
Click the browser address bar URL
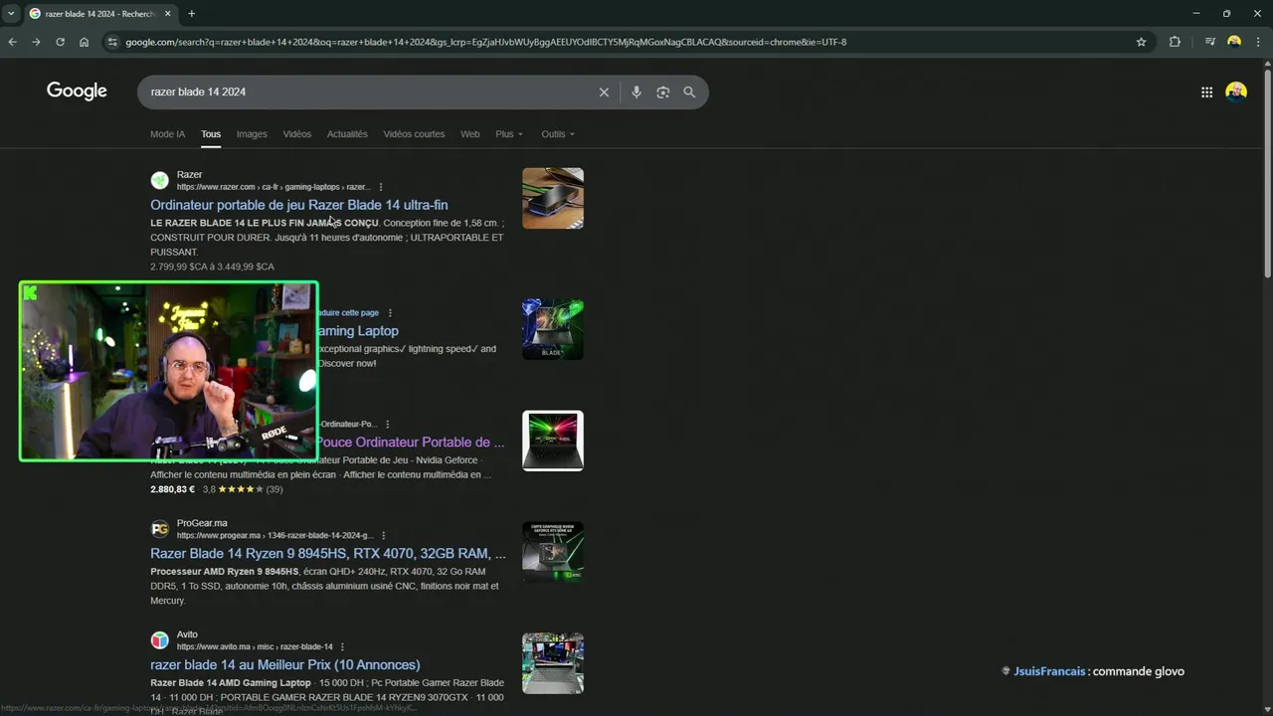tap(485, 42)
